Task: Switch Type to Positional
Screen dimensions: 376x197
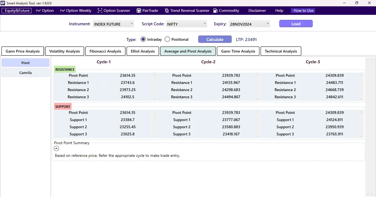Action: (x=167, y=39)
